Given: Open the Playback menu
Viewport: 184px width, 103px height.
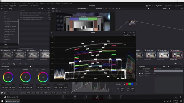Looking at the screenshot, I should point(42,3).
